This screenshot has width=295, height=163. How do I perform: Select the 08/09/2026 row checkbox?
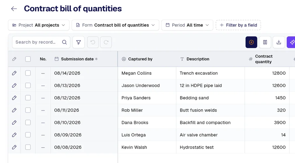[28, 135]
